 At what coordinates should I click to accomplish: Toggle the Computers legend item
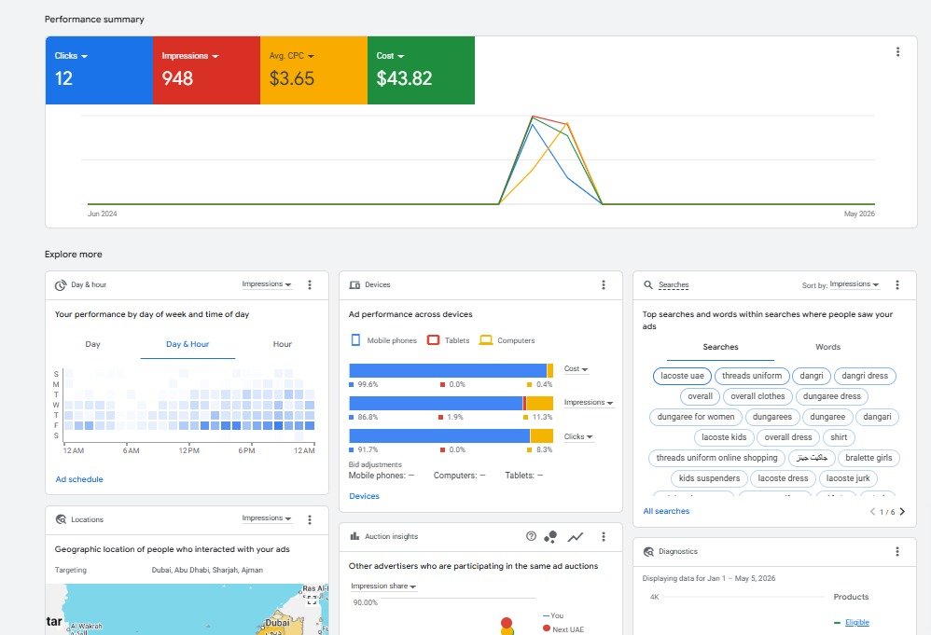(507, 340)
